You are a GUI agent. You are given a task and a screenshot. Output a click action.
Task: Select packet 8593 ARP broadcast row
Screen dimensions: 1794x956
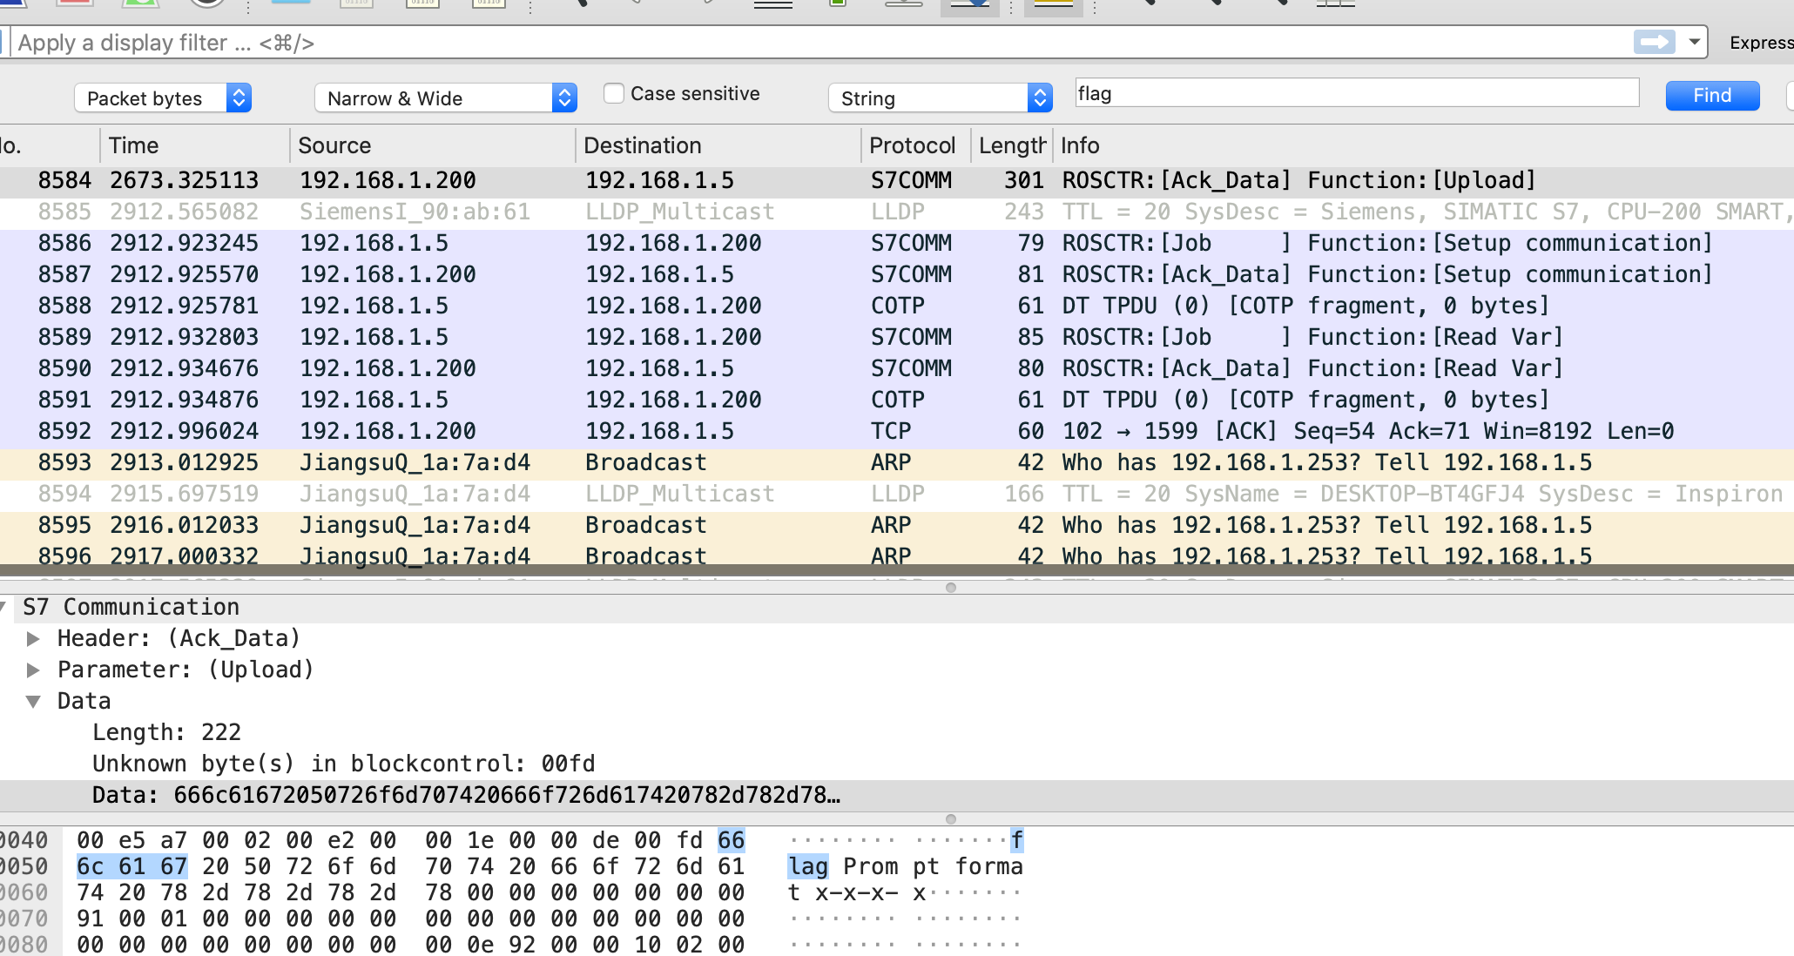(x=897, y=462)
